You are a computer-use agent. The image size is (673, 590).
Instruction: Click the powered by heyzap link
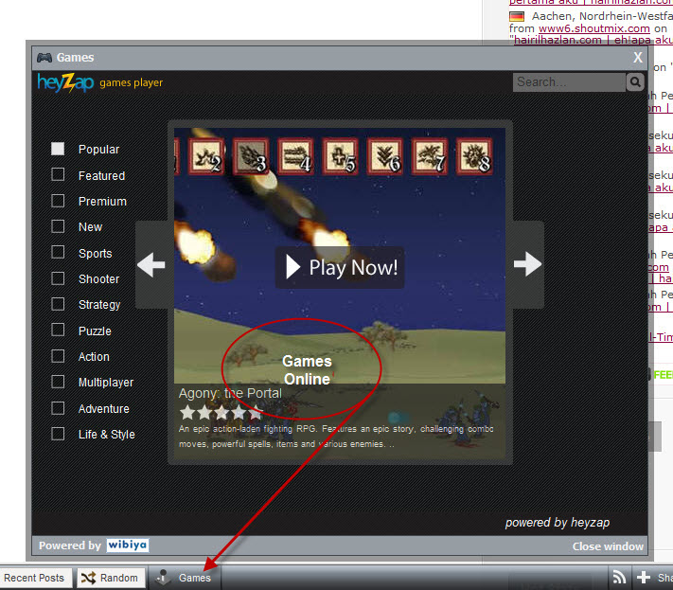[558, 523]
